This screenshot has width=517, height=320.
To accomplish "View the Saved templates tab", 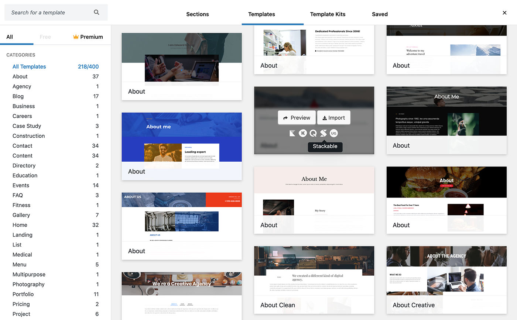I will click(379, 14).
